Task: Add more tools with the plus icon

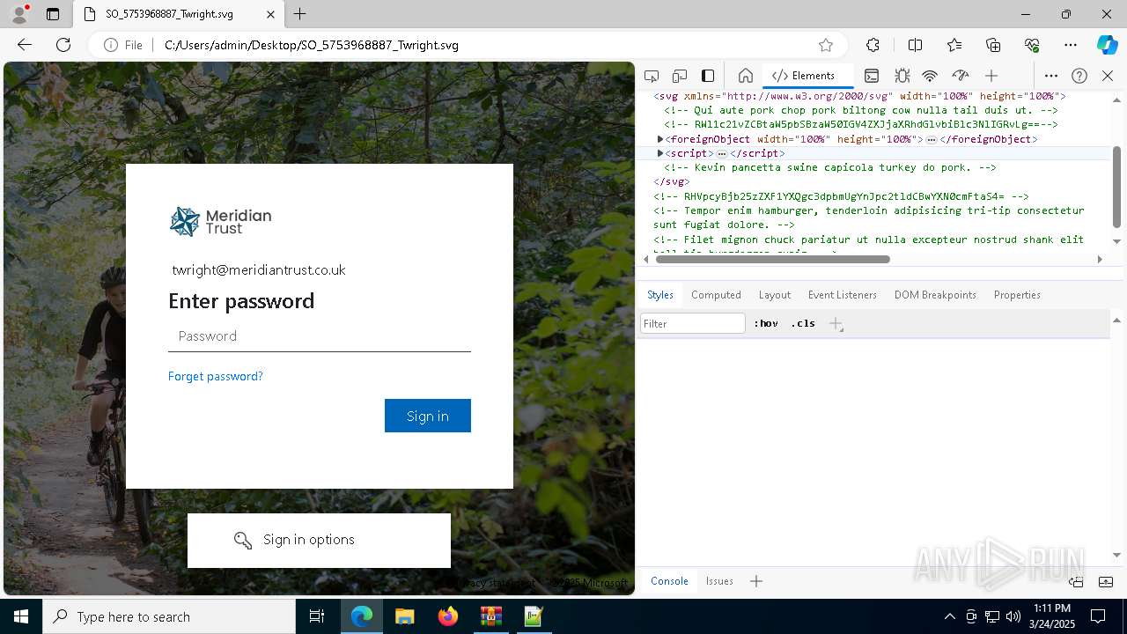Action: [x=991, y=76]
